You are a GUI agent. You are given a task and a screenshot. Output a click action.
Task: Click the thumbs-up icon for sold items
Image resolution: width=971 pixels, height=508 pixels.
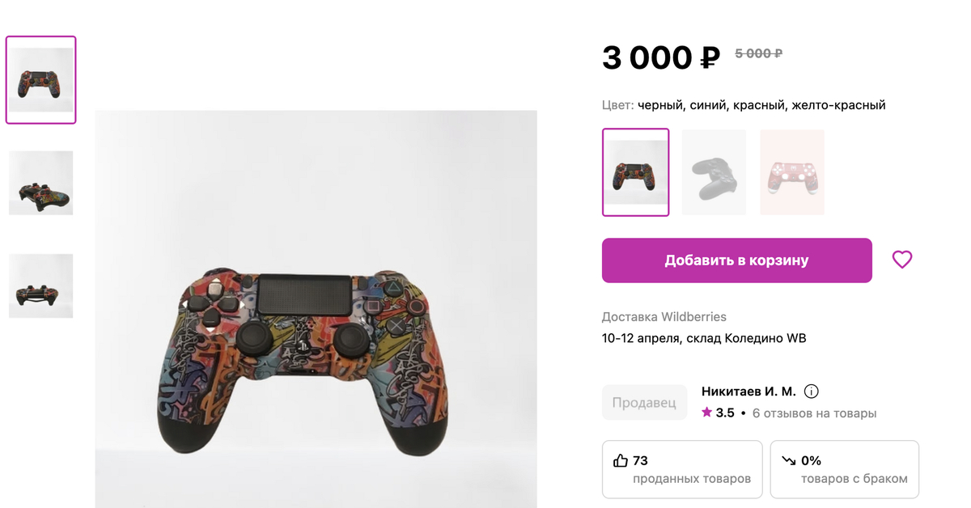click(x=621, y=460)
